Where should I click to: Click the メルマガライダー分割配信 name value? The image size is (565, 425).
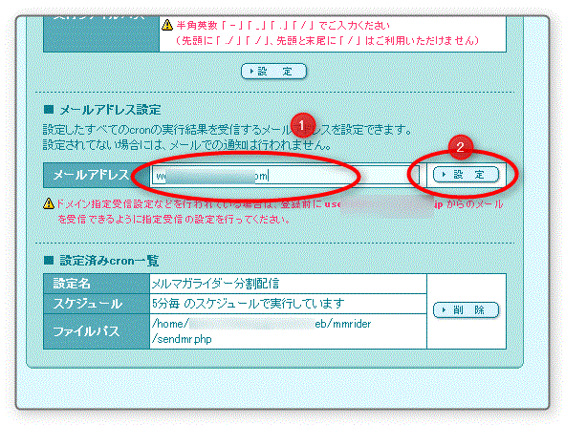pos(215,284)
